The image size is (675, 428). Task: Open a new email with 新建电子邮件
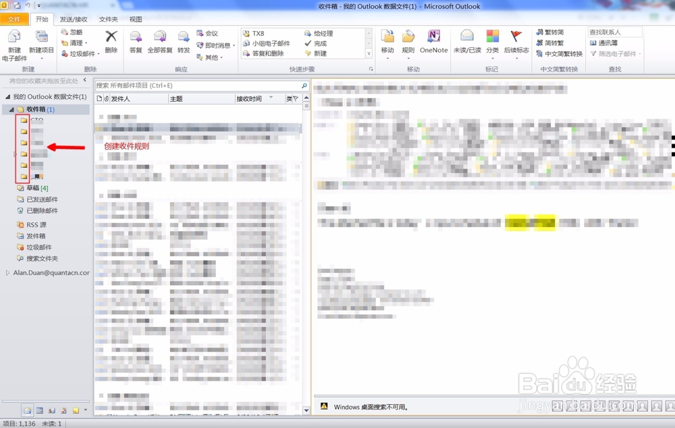point(15,42)
